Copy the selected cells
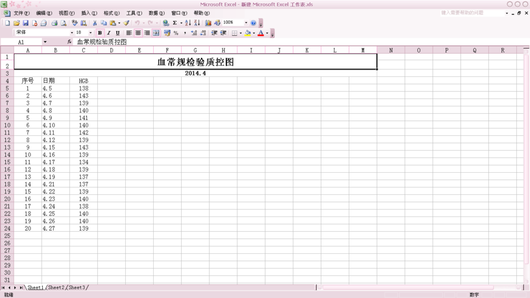This screenshot has width=530, height=298. pyautogui.click(x=103, y=23)
